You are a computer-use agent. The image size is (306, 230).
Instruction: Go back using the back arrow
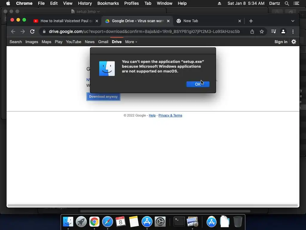pos(13,31)
